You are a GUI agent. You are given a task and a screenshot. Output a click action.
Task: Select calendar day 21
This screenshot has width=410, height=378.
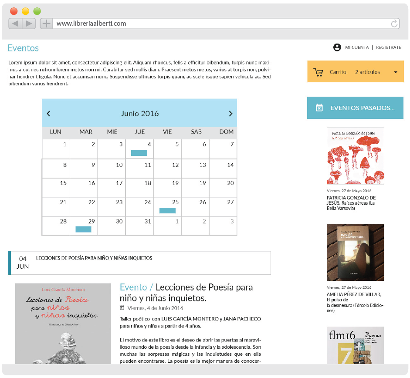(56, 207)
